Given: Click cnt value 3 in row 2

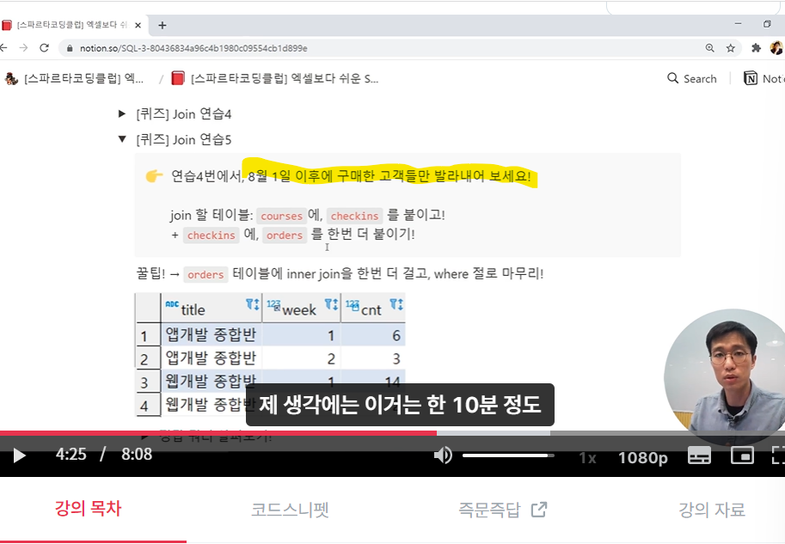Looking at the screenshot, I should coord(396,359).
